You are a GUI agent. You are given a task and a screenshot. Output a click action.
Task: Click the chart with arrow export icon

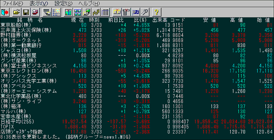pos(87,12)
